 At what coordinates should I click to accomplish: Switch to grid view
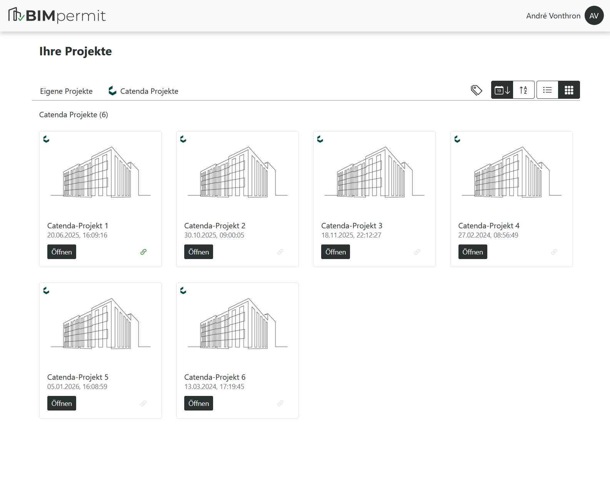coord(569,90)
